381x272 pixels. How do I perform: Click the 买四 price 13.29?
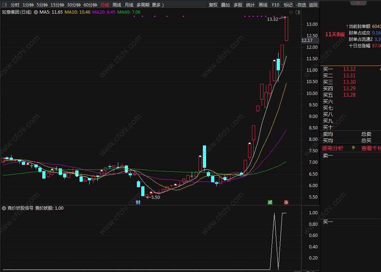click(349, 89)
